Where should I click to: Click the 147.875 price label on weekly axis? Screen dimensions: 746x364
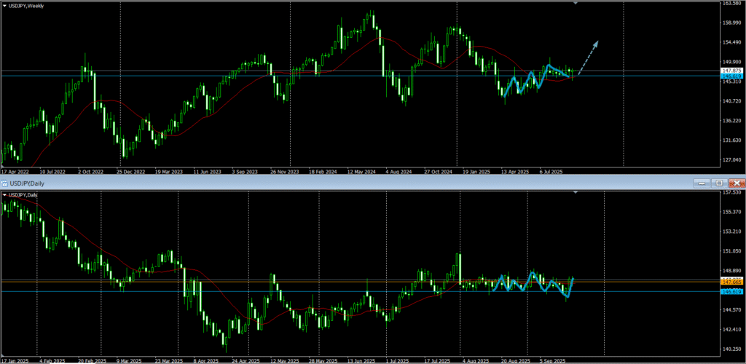coord(731,71)
